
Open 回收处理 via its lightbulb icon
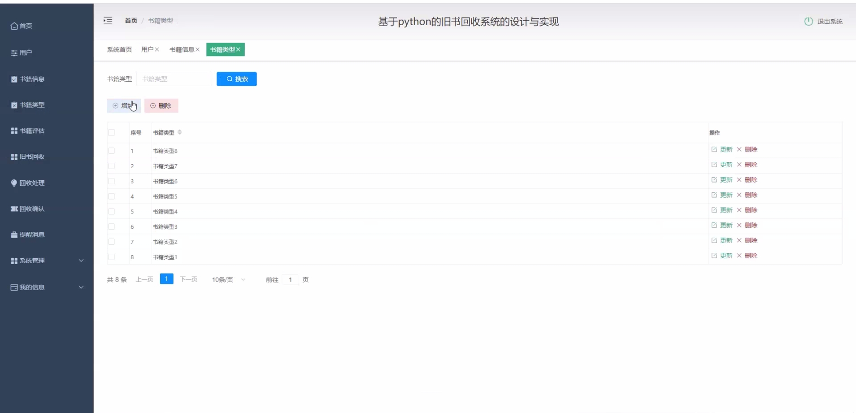[14, 183]
